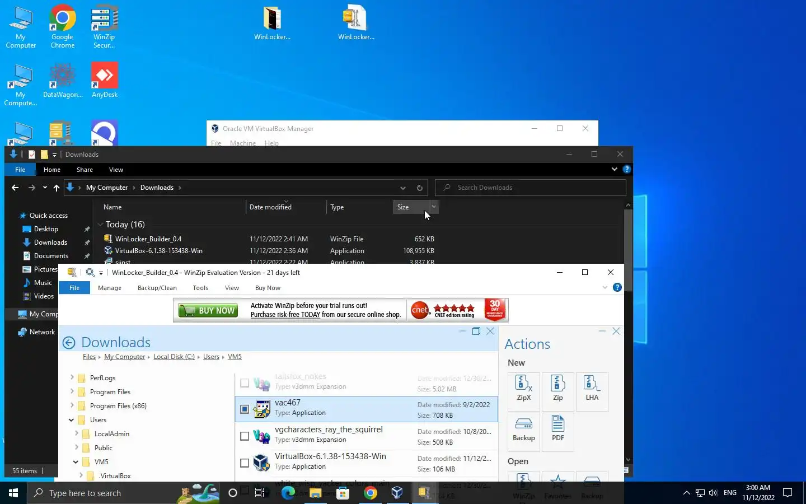This screenshot has height=504, width=806.
Task: Open Microsoft Store from taskbar
Action: pos(343,493)
